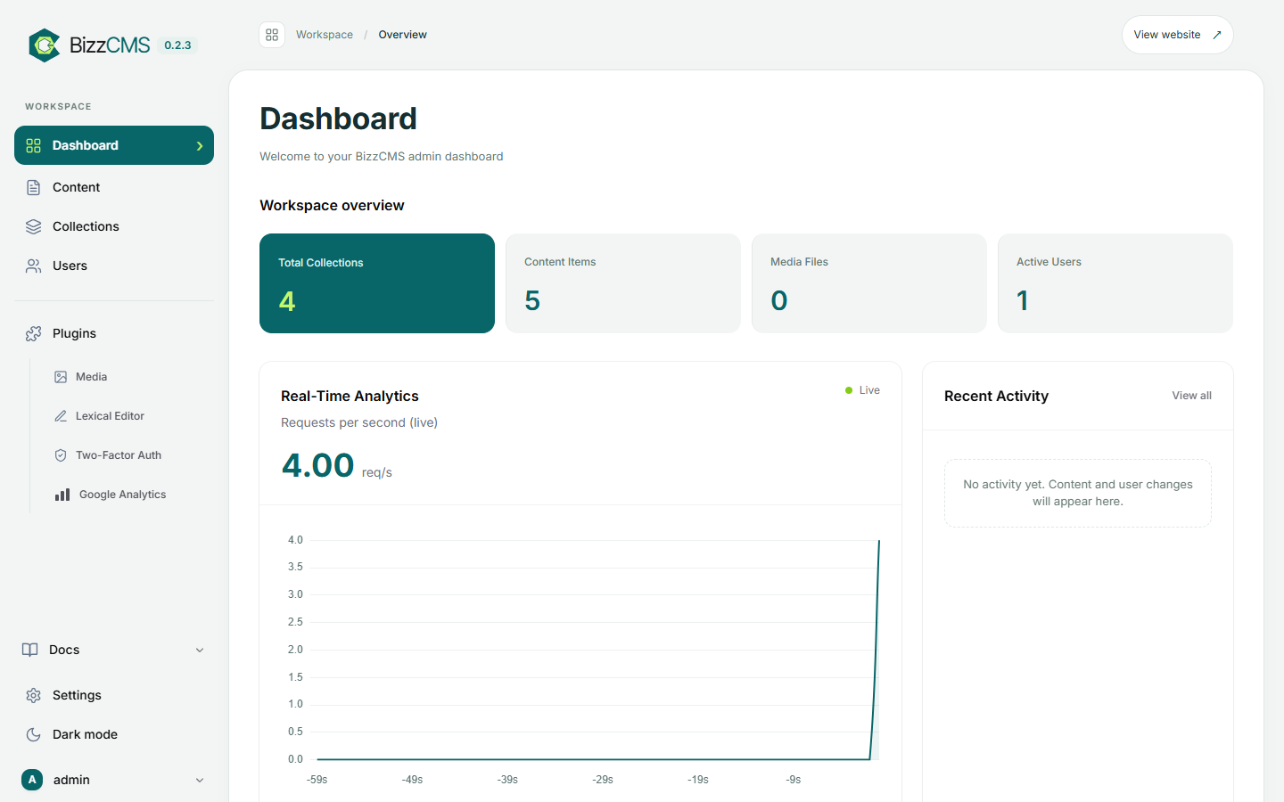Click the Workspace breadcrumb link
The width and height of the screenshot is (1284, 802).
point(325,35)
